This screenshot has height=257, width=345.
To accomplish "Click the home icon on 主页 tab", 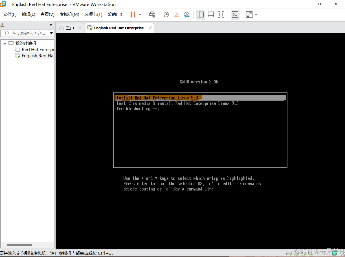I will coord(61,28).
